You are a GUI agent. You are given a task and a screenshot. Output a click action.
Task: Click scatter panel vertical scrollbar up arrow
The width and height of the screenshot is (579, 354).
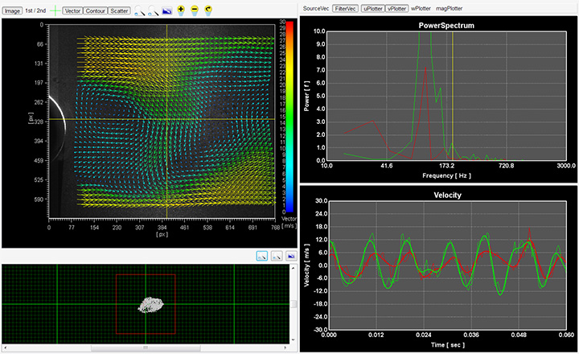pos(294,268)
